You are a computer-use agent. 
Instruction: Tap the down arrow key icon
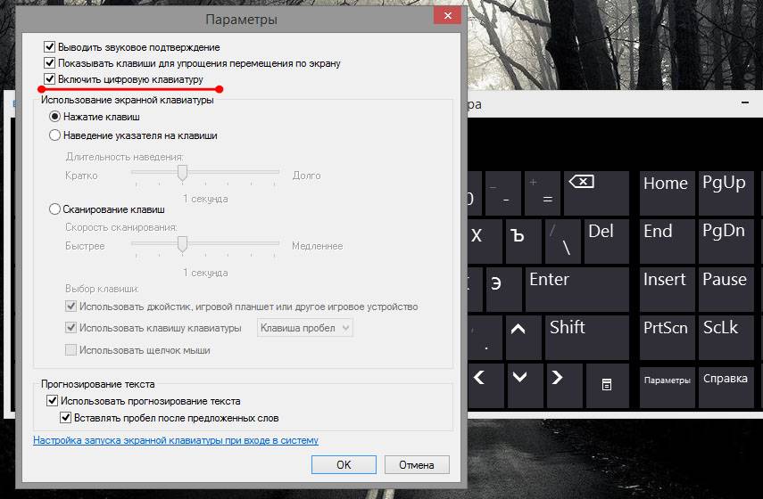[525, 385]
